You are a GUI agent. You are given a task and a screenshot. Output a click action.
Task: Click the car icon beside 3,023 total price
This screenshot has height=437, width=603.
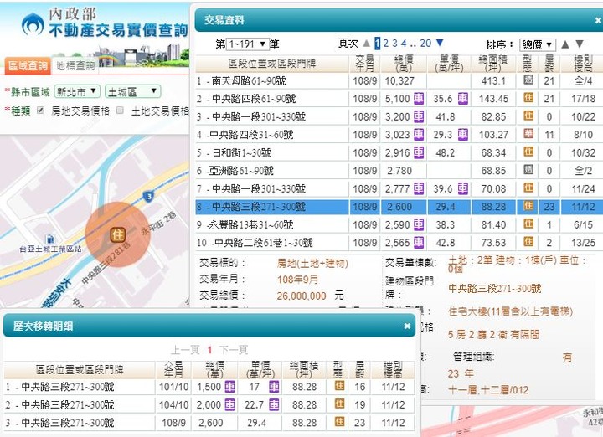point(419,135)
